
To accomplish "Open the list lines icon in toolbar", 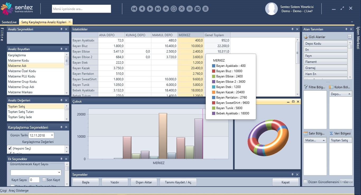I will [189, 9].
